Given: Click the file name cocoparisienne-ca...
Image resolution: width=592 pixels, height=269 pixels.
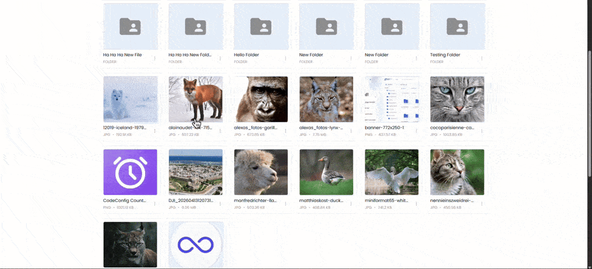Looking at the screenshot, I should 452,128.
